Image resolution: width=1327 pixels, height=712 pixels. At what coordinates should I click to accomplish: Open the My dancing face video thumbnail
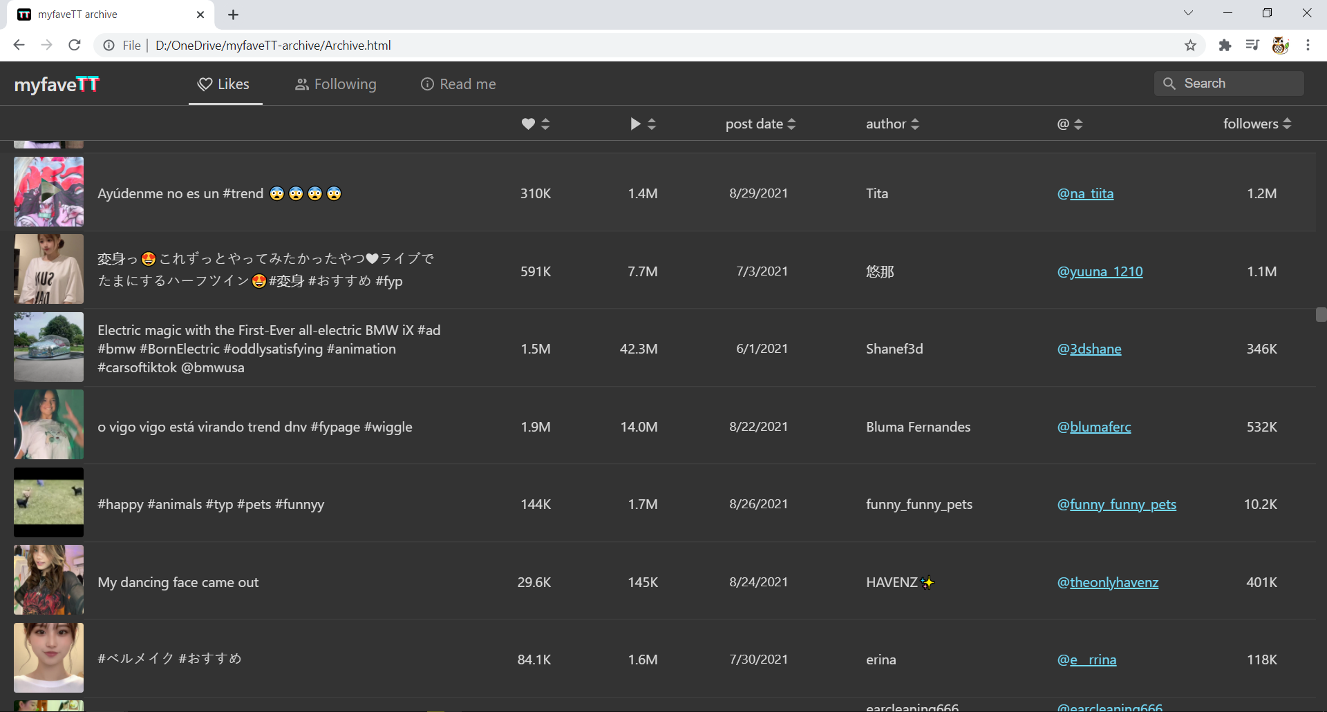coord(48,580)
